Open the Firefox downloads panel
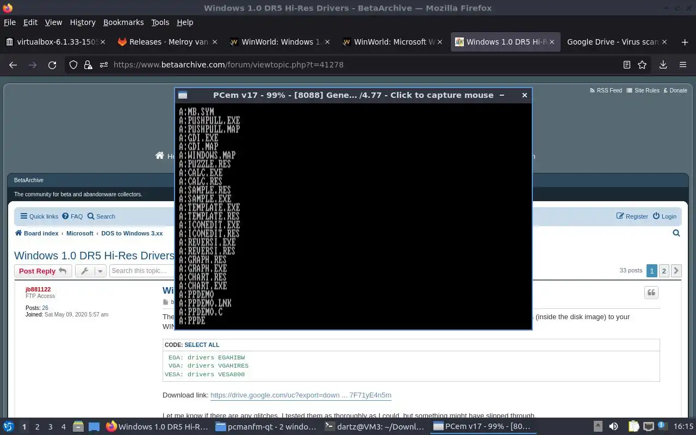This screenshot has height=435, width=696. pyautogui.click(x=663, y=65)
